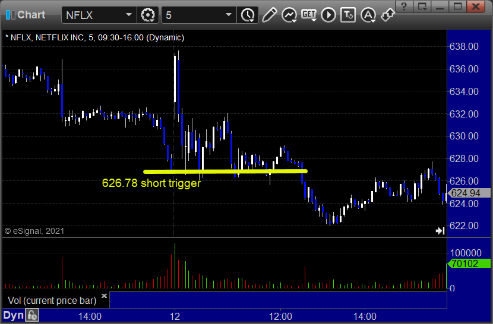Click the 630.00 price axis label
493x324 pixels.
pos(464,136)
